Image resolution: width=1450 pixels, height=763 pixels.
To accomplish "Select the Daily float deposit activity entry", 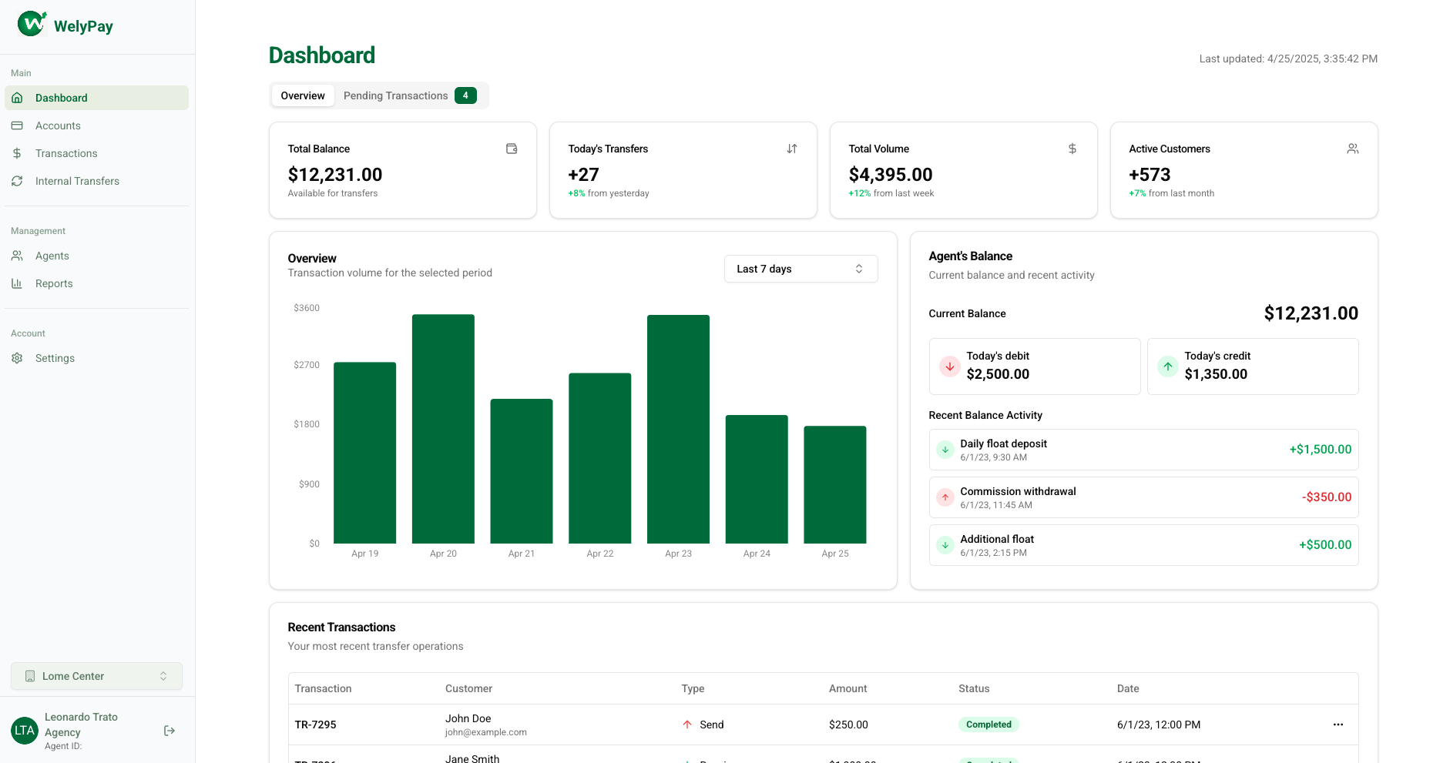I will pos(1143,450).
